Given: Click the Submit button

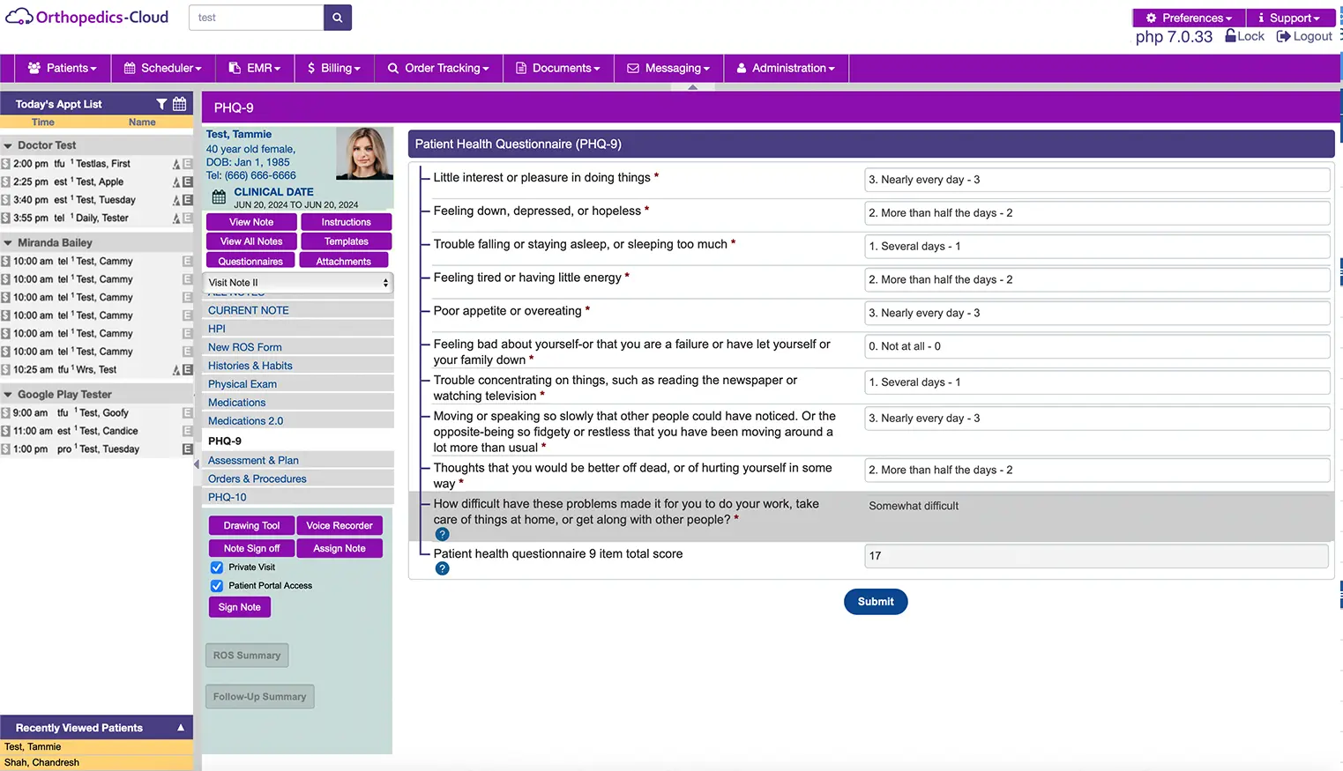Looking at the screenshot, I should (875, 602).
